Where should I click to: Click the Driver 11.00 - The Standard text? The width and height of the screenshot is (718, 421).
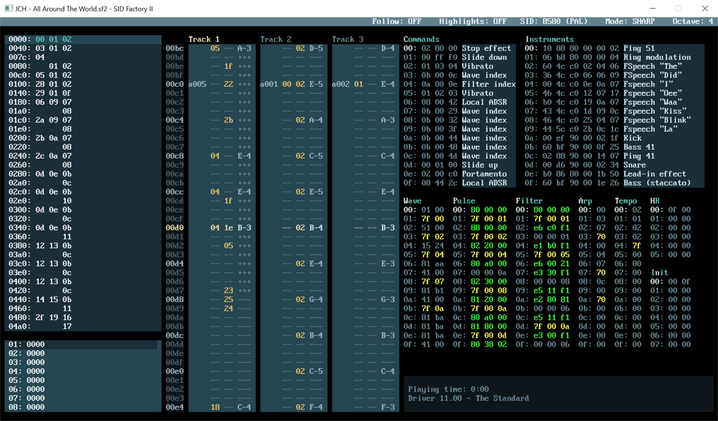[x=468, y=398]
